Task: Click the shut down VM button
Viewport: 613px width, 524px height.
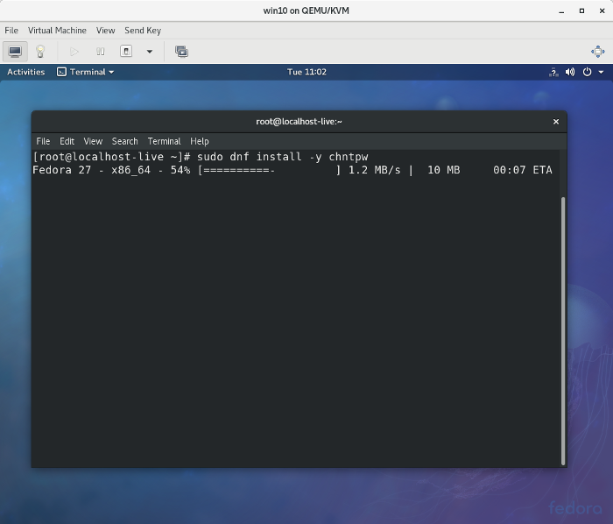Action: [x=126, y=52]
